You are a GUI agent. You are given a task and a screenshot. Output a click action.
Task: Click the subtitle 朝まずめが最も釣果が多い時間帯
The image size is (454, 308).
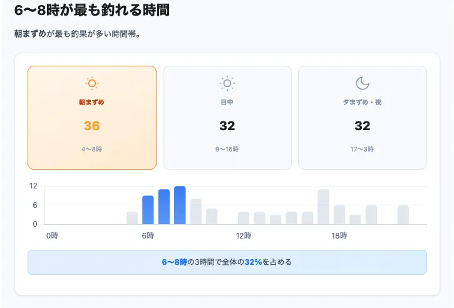78,34
